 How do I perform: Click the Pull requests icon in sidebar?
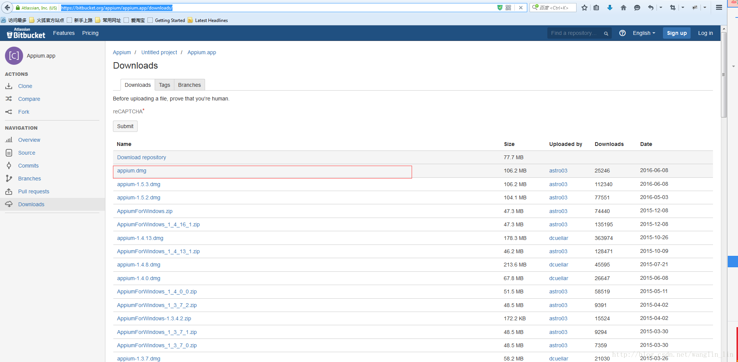click(x=9, y=191)
